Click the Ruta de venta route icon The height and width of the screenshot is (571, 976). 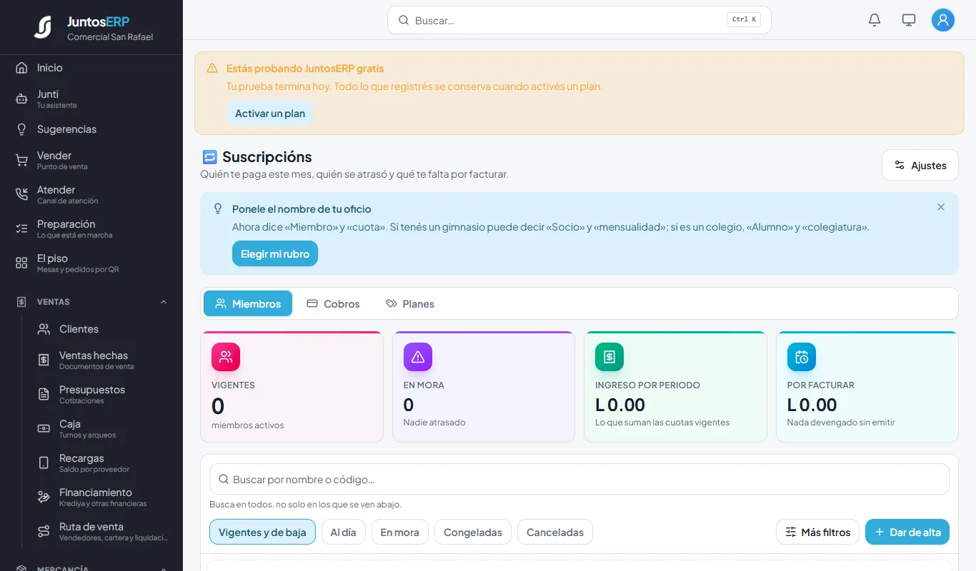44,532
